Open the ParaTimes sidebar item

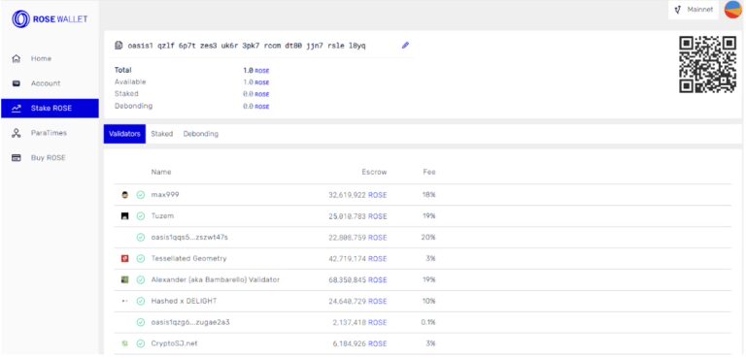pos(50,133)
